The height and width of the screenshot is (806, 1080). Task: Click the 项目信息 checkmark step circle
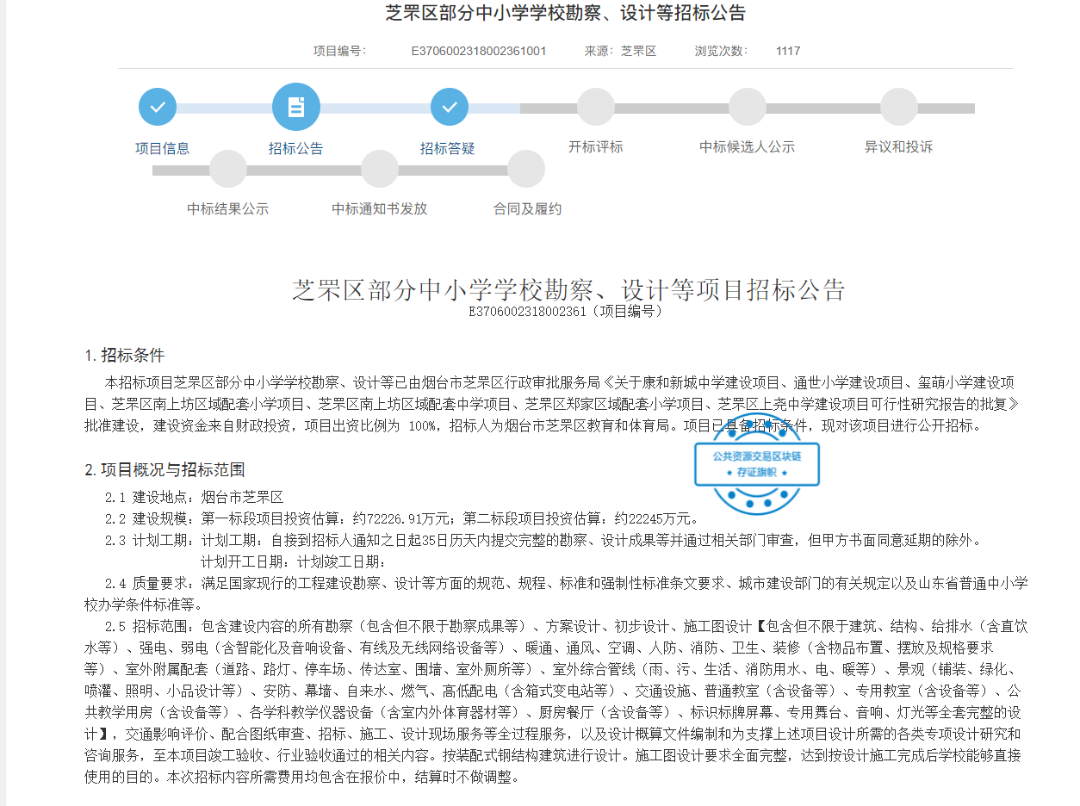point(158,108)
